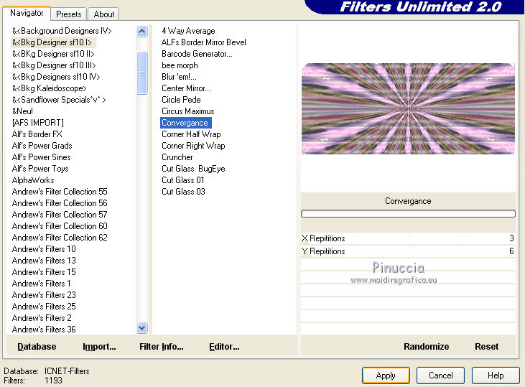Choose the 4 Way Average filter
525x387 pixels.
tap(188, 31)
